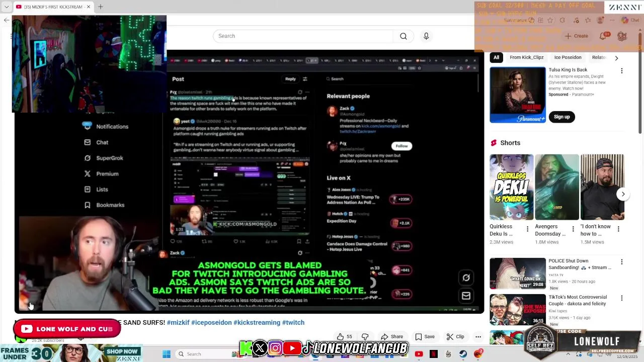This screenshot has height=362, width=644.
Task: Open browser profile avatar icon
Action: (x=600, y=21)
